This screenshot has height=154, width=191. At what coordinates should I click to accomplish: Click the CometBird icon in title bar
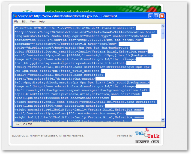pyautogui.click(x=15, y=16)
